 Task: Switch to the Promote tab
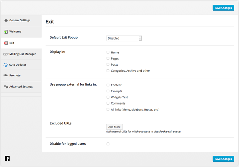(x=21, y=75)
